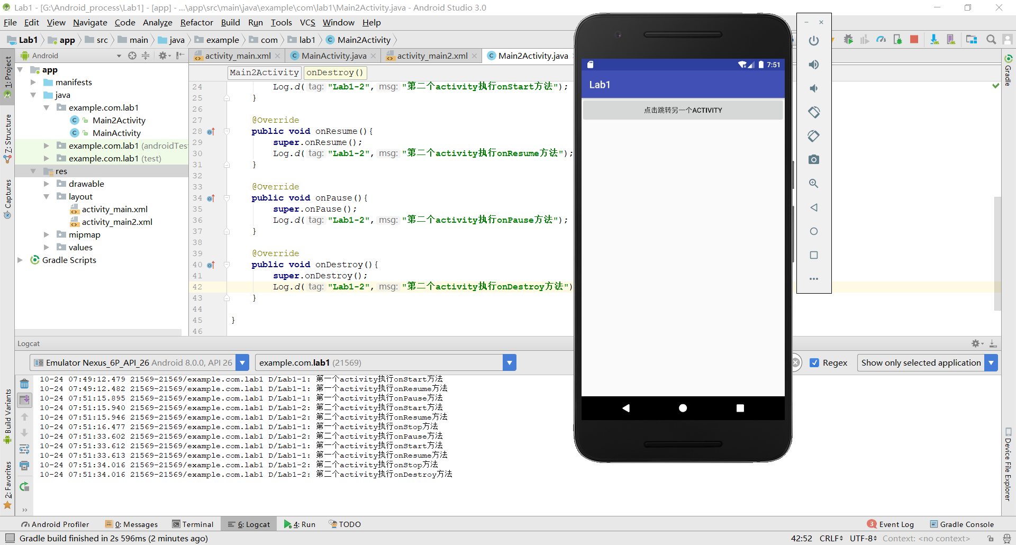This screenshot has width=1016, height=545.
Task: Open the Project tool window tab
Action: coord(7,77)
